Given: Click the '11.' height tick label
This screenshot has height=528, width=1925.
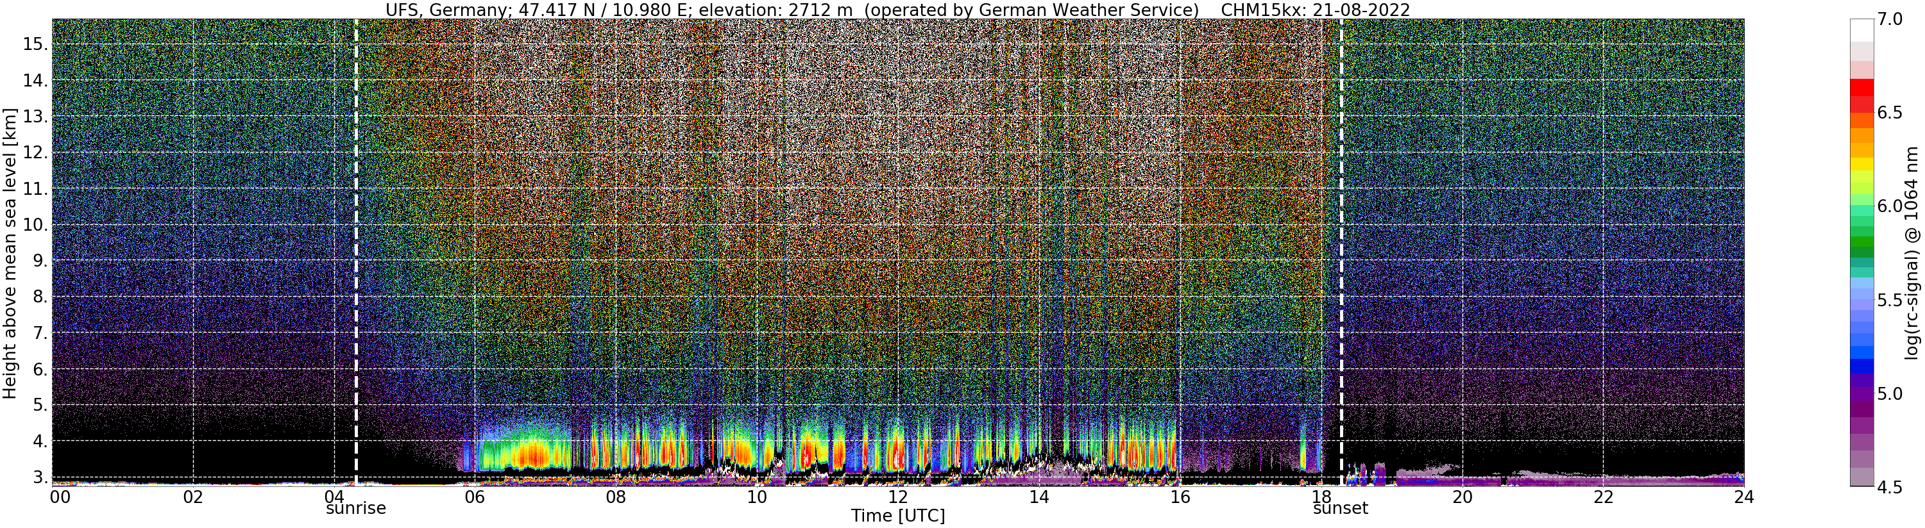Looking at the screenshot, I should click(35, 189).
